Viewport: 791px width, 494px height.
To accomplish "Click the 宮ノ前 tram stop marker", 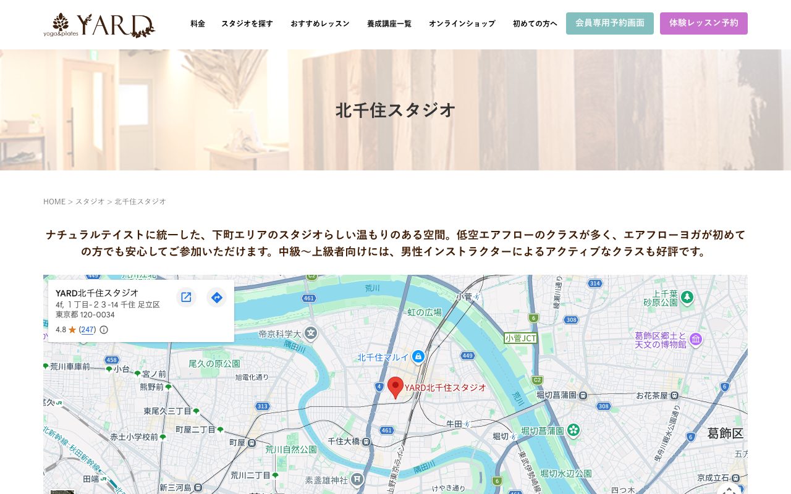I will point(137,374).
